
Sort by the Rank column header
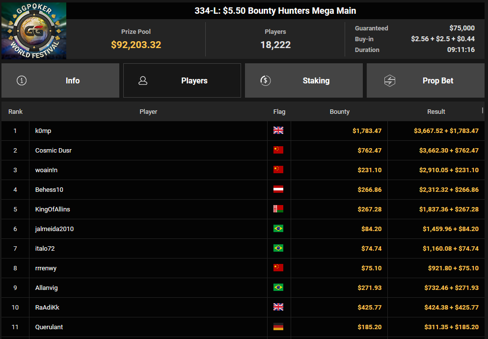coord(15,112)
